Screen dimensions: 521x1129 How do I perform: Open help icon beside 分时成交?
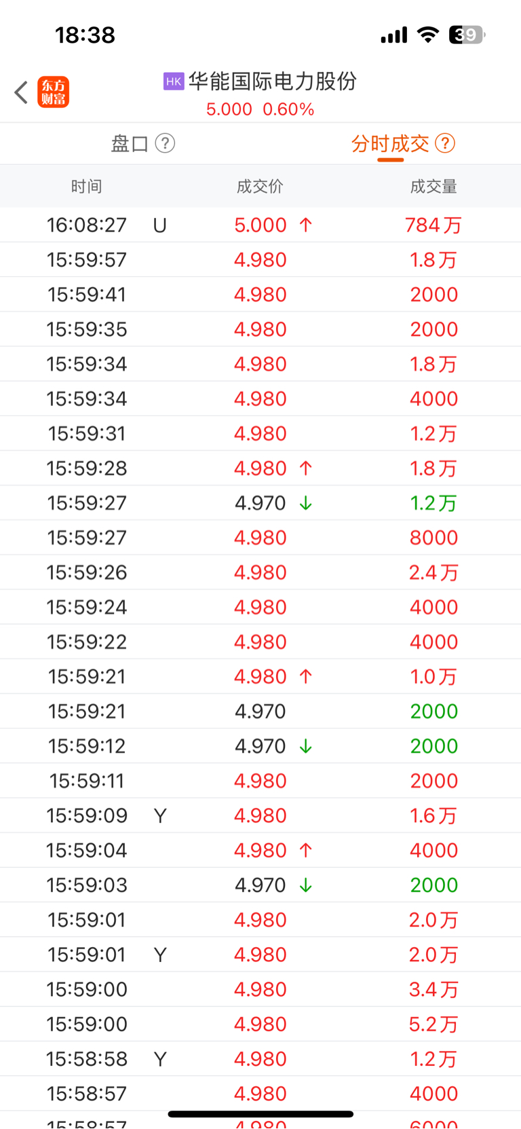click(445, 143)
